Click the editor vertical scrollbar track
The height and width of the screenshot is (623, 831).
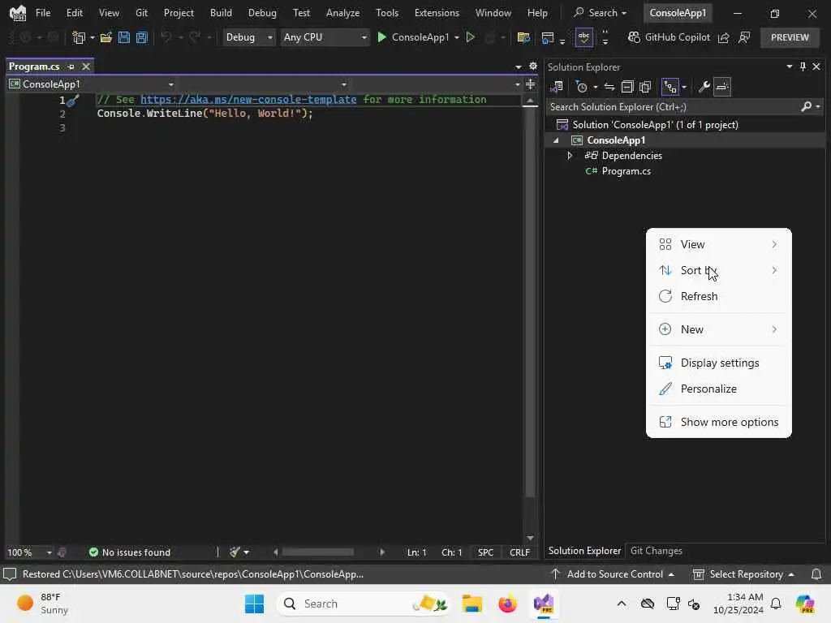coord(530,318)
